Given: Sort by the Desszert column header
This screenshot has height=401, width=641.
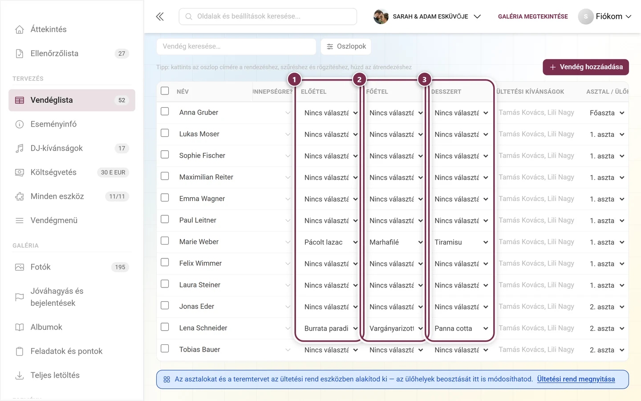Looking at the screenshot, I should click(446, 92).
